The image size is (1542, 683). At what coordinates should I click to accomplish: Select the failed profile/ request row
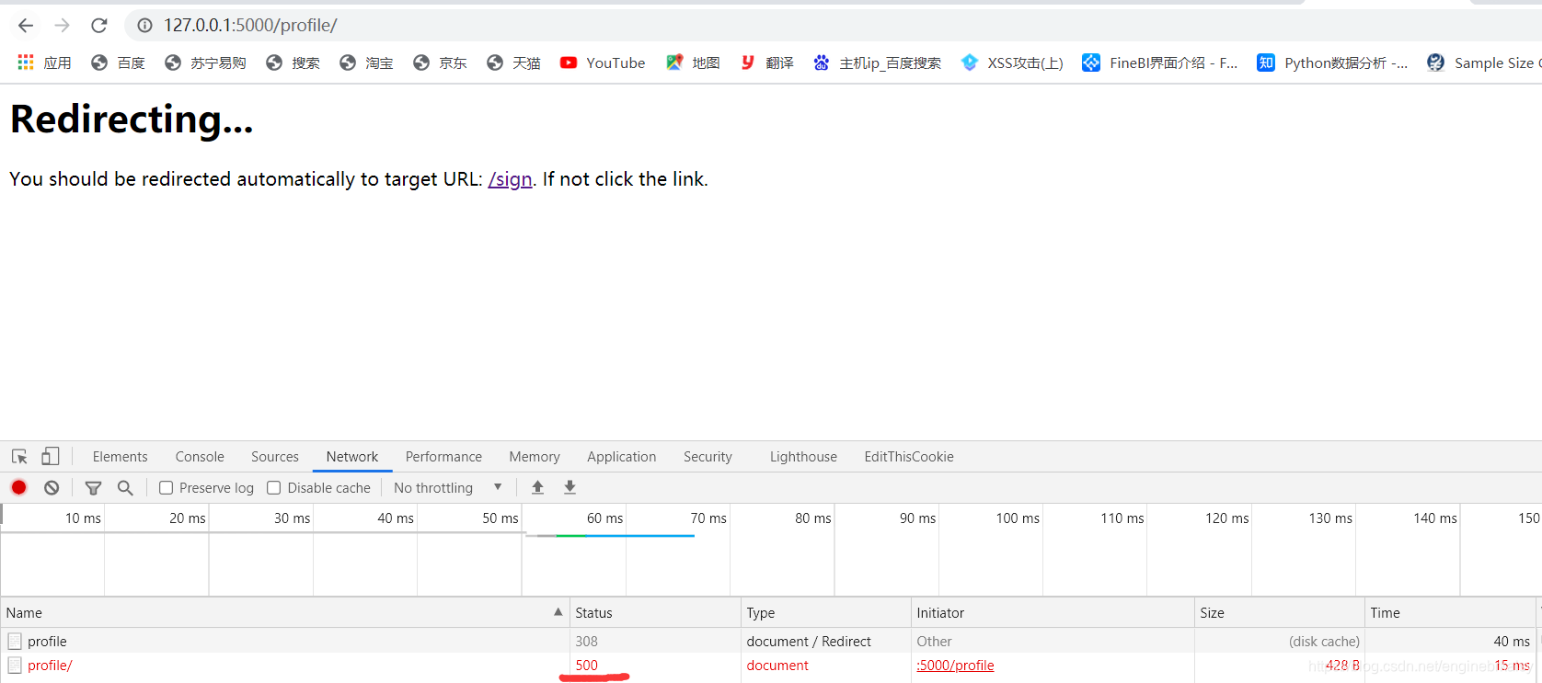771,666
